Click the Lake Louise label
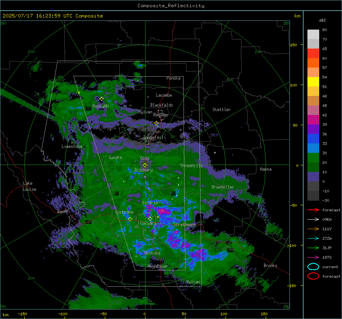Screen dimensions: 342x319 (x=29, y=186)
